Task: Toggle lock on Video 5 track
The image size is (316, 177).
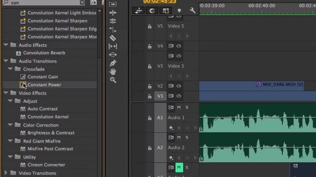Action: [x=150, y=26]
